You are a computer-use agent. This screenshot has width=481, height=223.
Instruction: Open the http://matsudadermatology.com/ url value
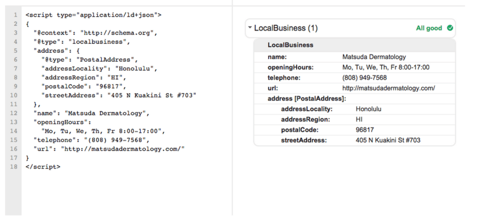(388, 89)
